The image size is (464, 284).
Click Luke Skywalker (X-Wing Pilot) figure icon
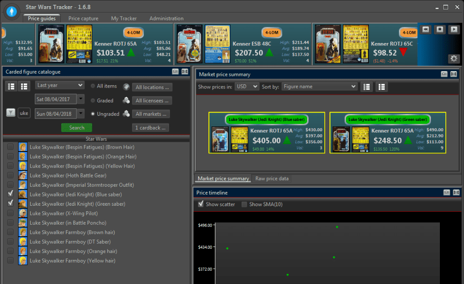[23, 214]
